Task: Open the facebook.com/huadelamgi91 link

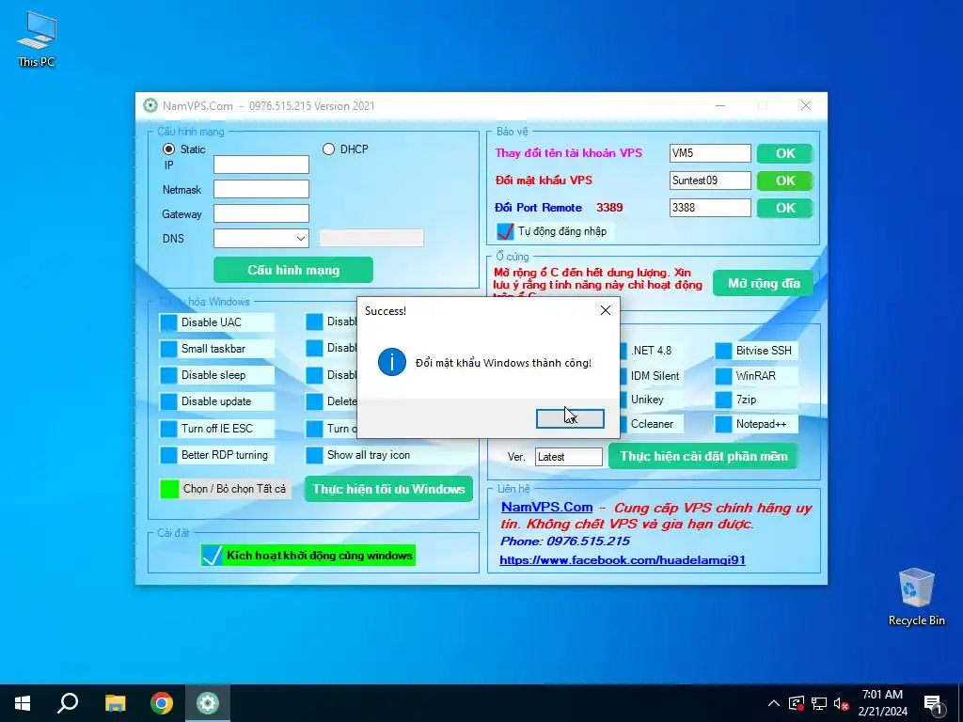Action: click(623, 560)
